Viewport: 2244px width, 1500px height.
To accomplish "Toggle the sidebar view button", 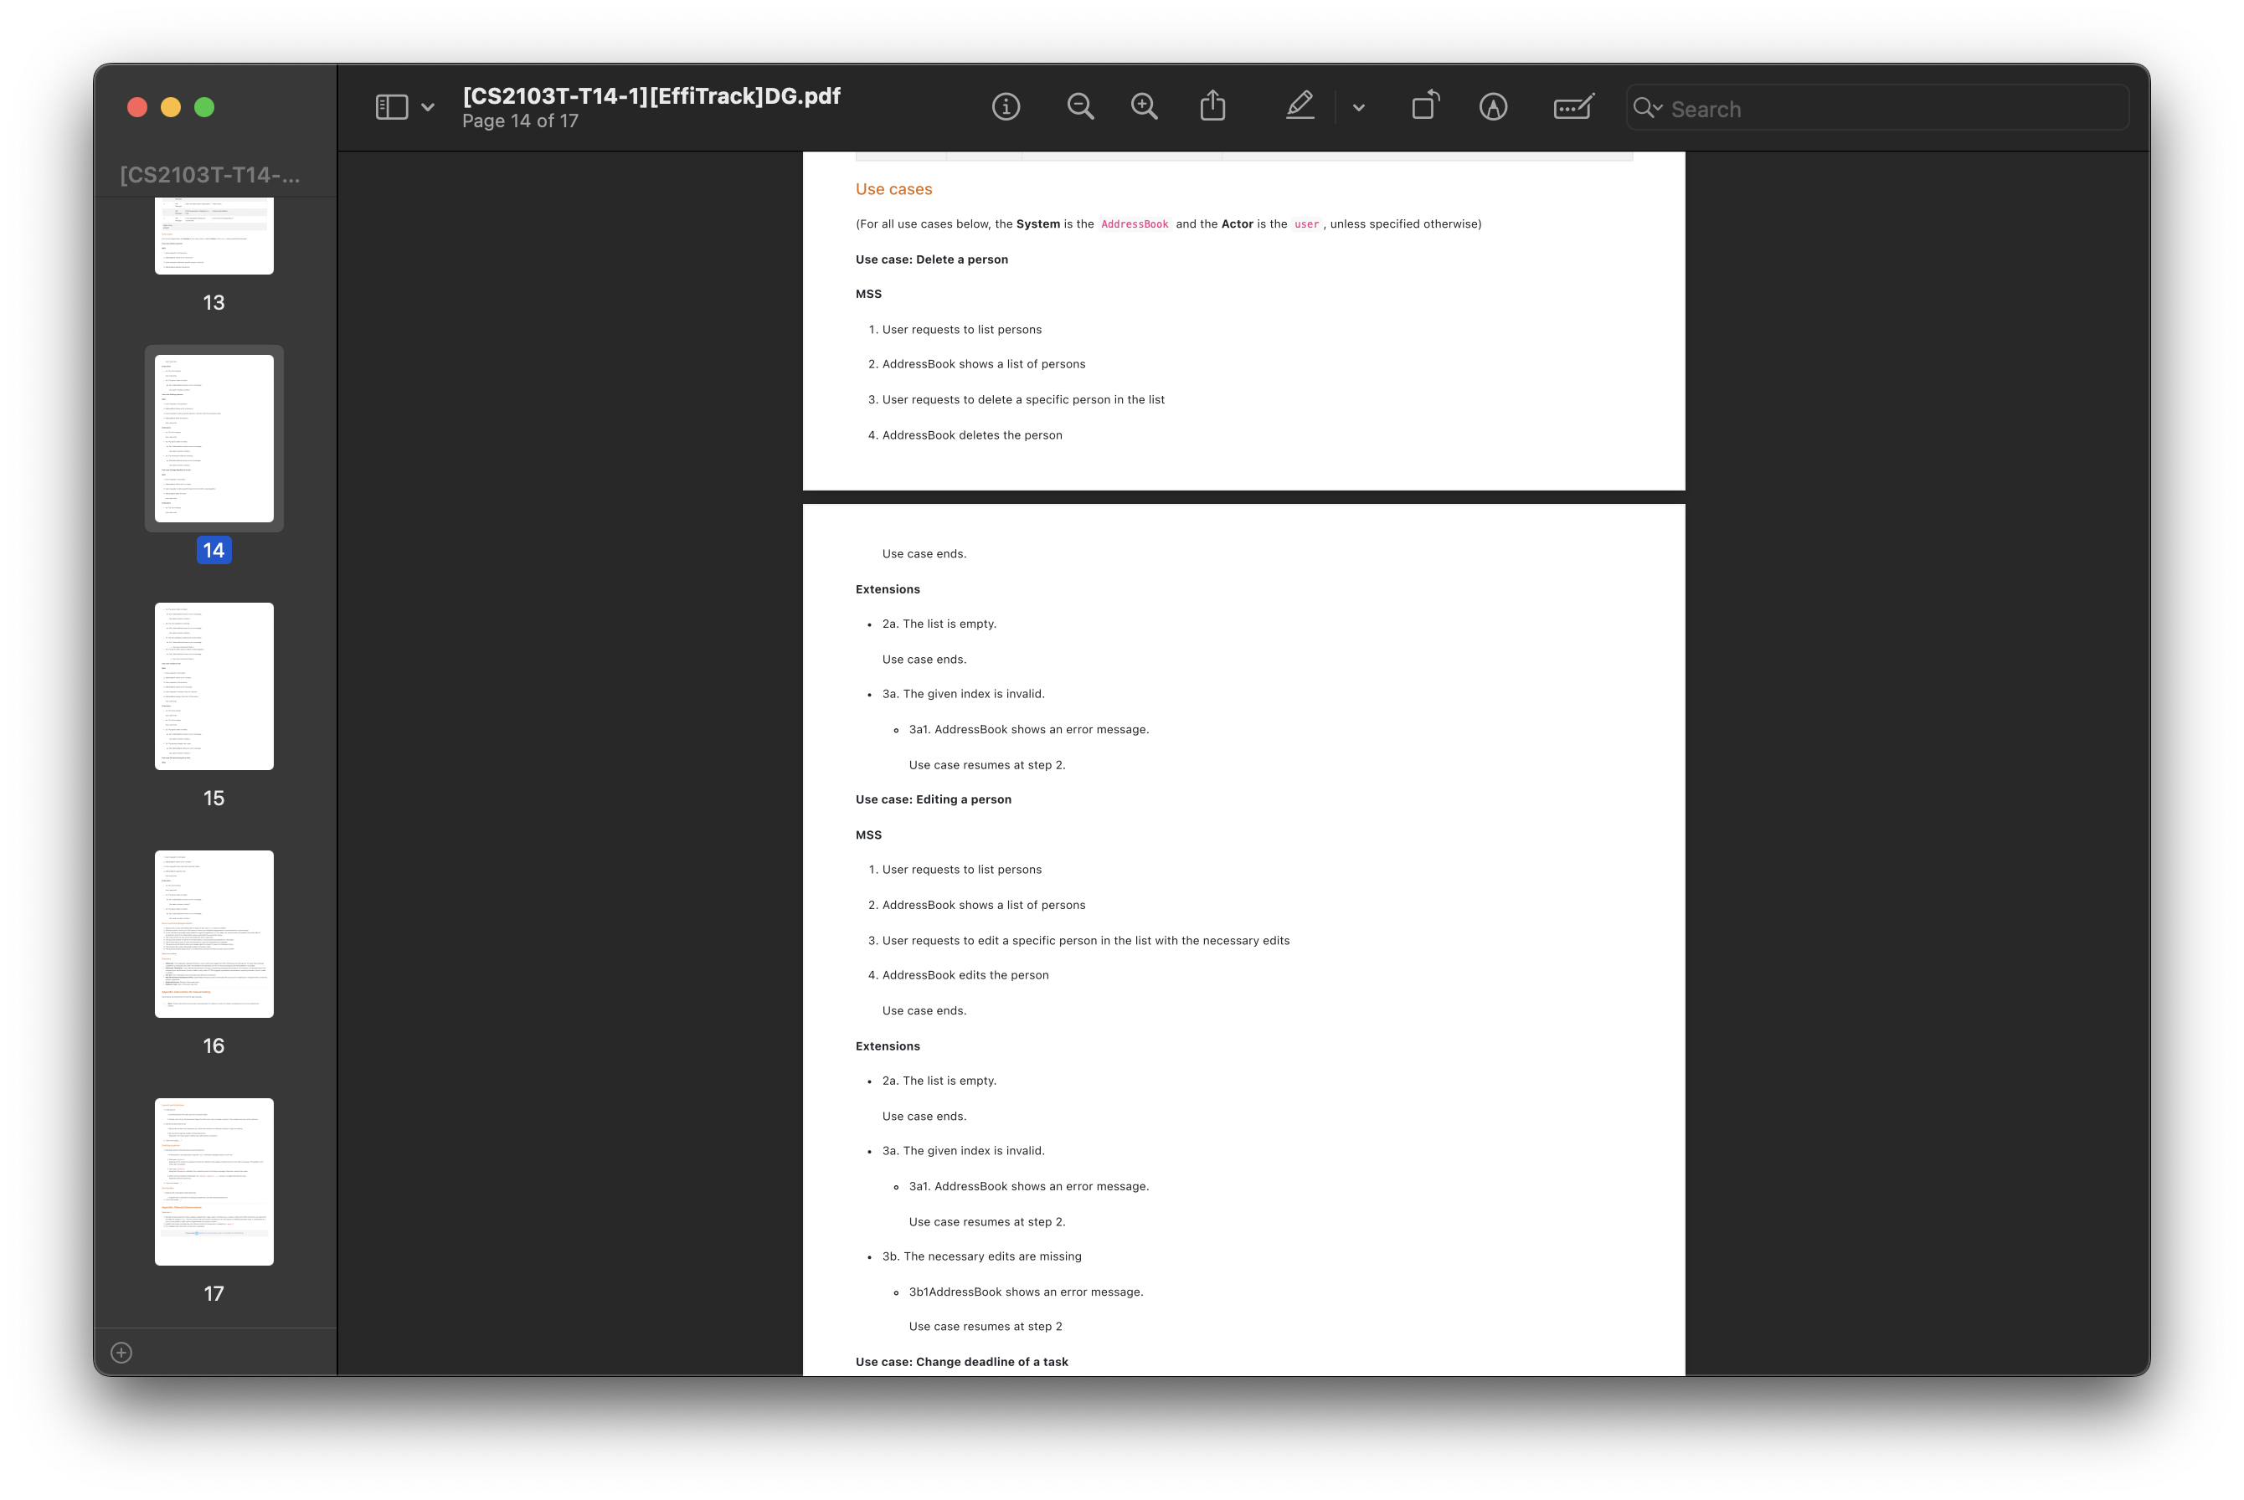I will click(x=391, y=107).
